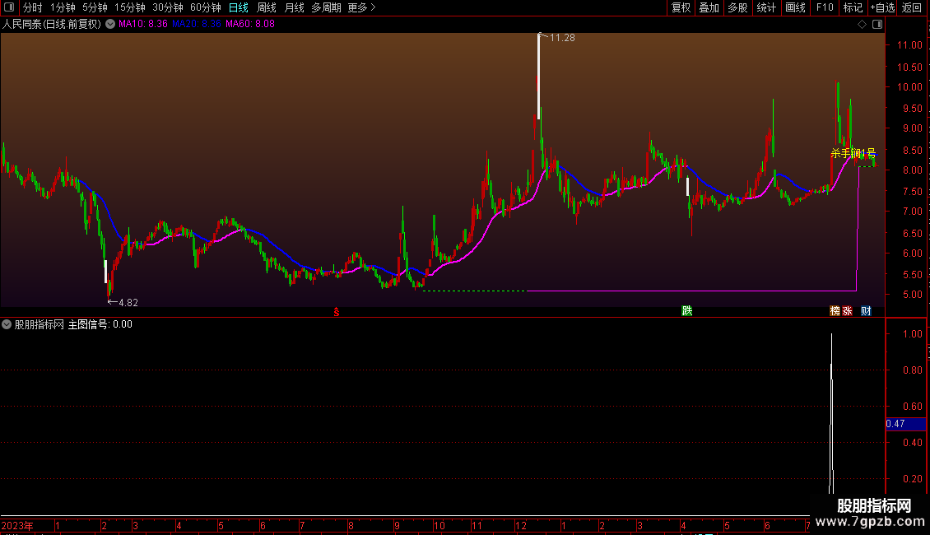Click the +自选 add to watchlist button
930x535 pixels.
coord(881,8)
